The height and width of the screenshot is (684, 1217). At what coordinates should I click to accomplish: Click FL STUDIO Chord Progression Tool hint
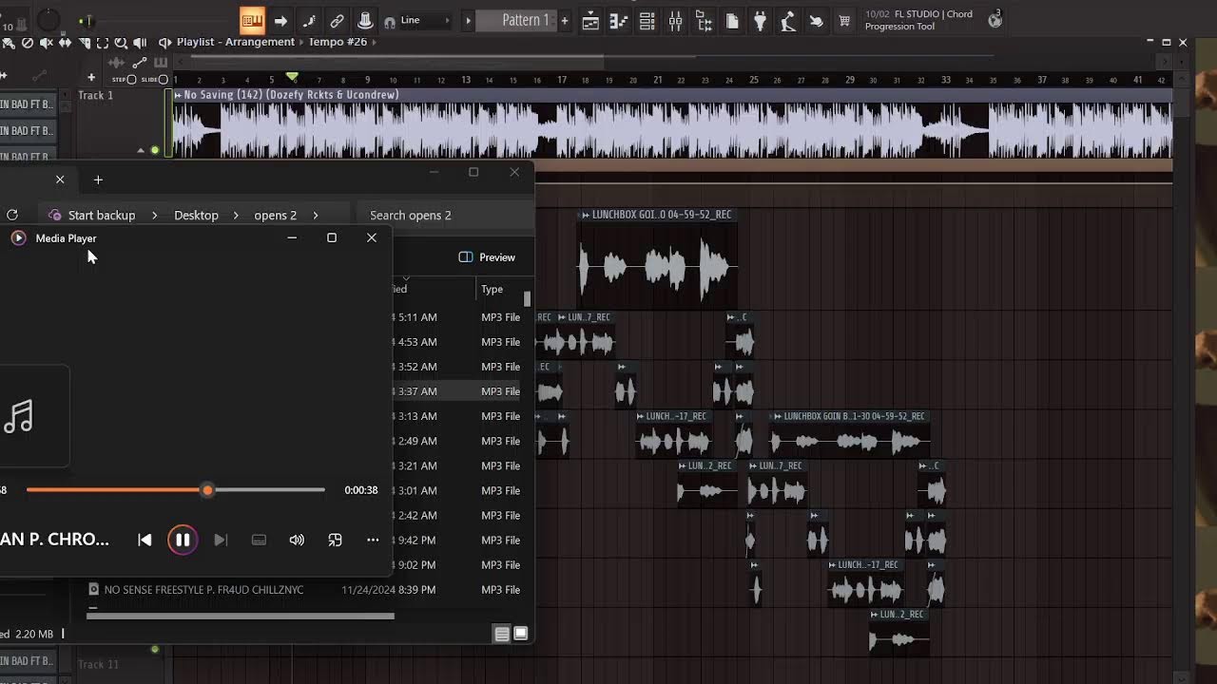[918, 20]
